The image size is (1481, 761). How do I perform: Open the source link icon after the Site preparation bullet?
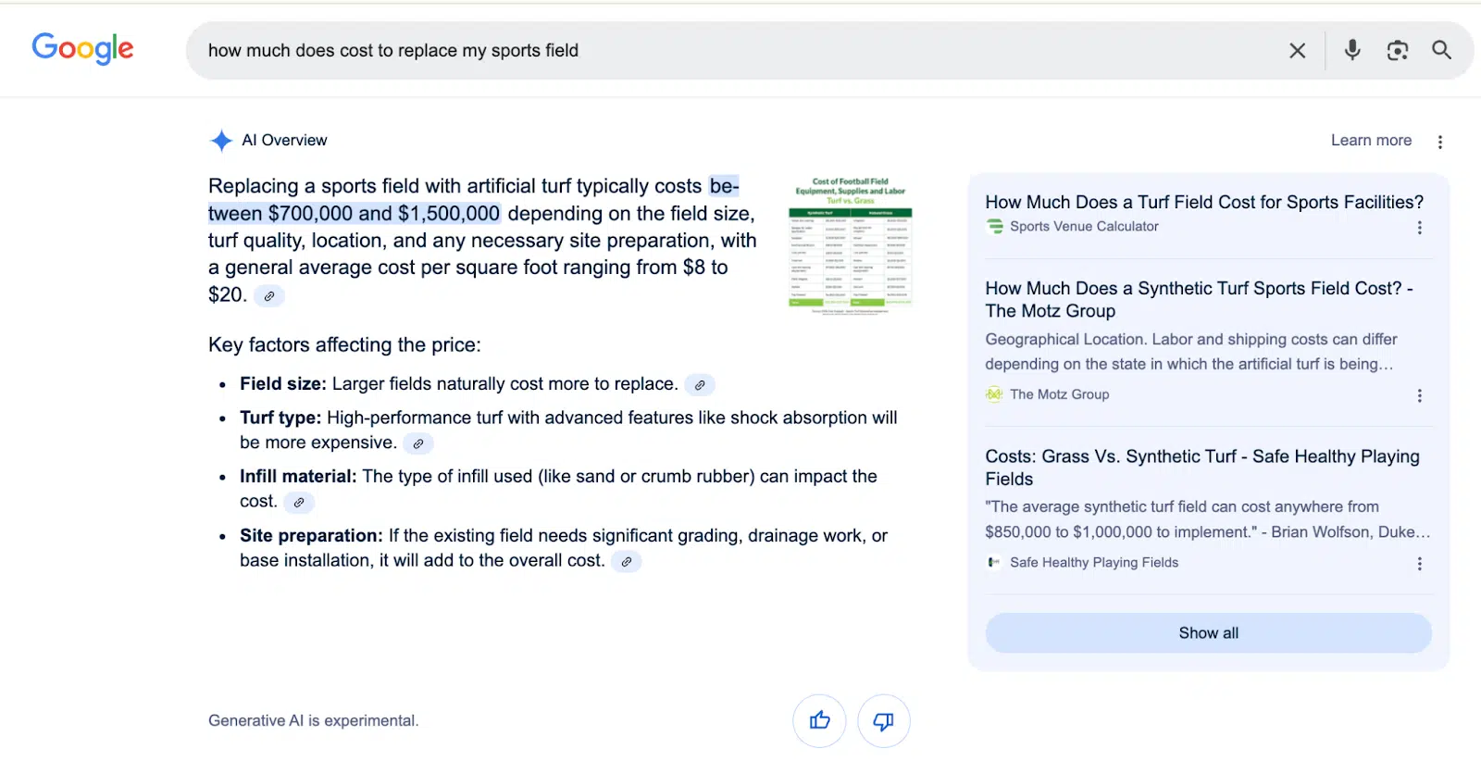627,562
